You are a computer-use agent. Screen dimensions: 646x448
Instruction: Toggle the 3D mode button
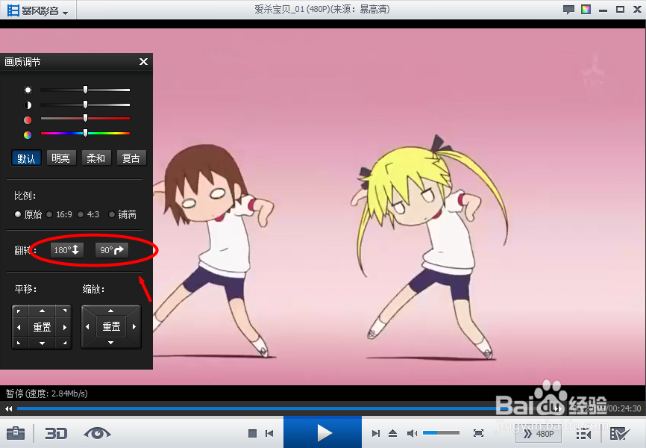56,433
